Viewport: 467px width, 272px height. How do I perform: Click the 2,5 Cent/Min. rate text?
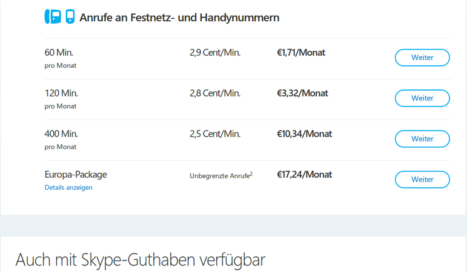click(x=215, y=134)
